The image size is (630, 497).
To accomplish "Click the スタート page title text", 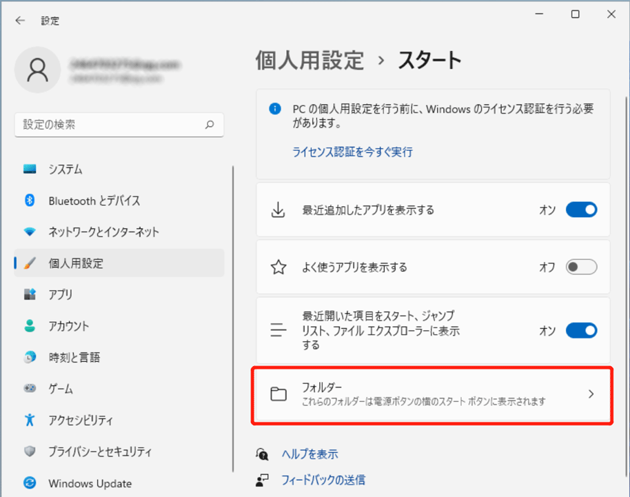I will coord(429,61).
